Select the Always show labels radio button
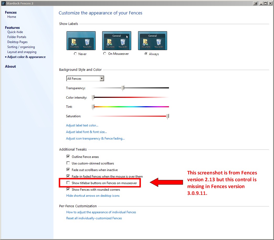The image size is (274, 240). pos(146,54)
